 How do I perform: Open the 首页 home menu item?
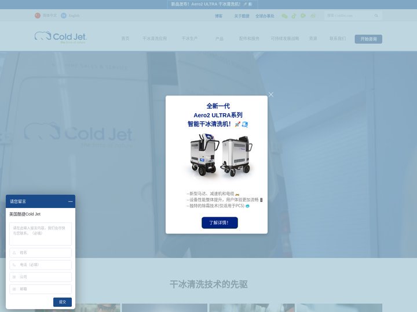pos(125,39)
